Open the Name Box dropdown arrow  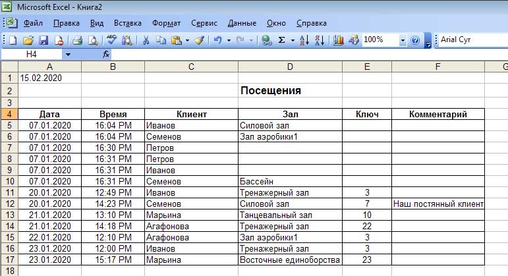68,54
